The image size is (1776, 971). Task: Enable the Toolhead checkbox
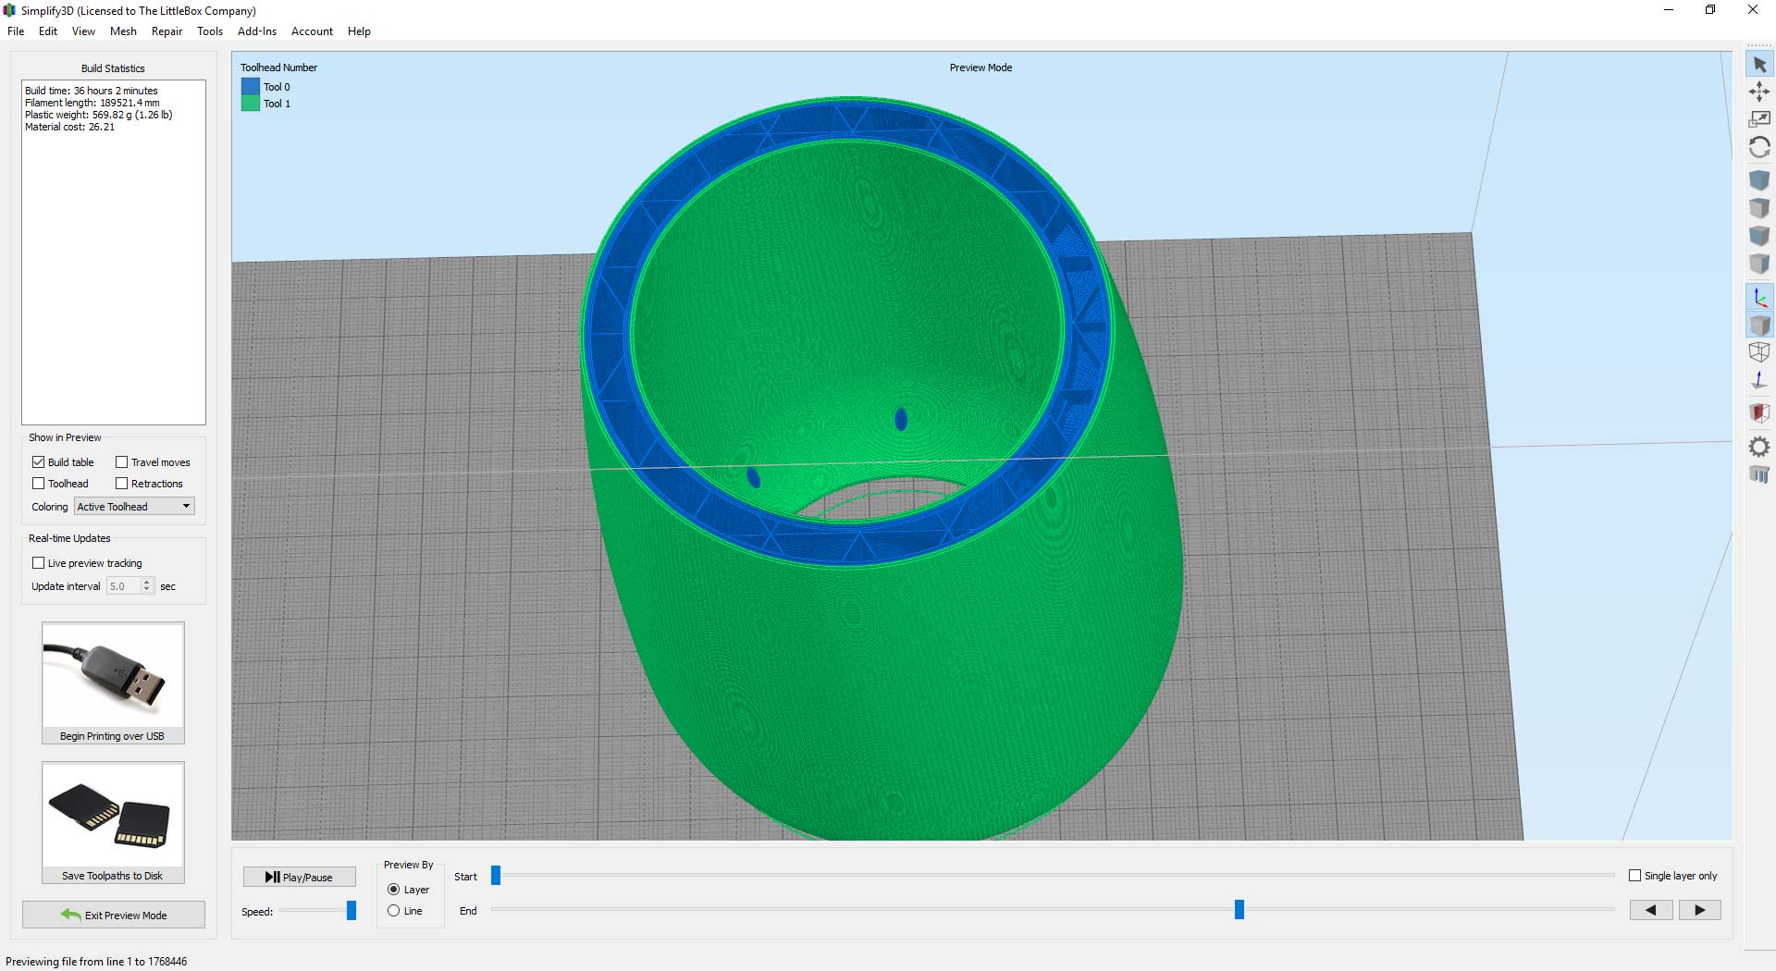[38, 483]
